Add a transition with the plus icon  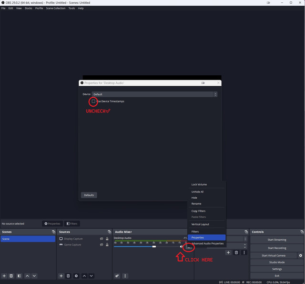[x=228, y=253]
